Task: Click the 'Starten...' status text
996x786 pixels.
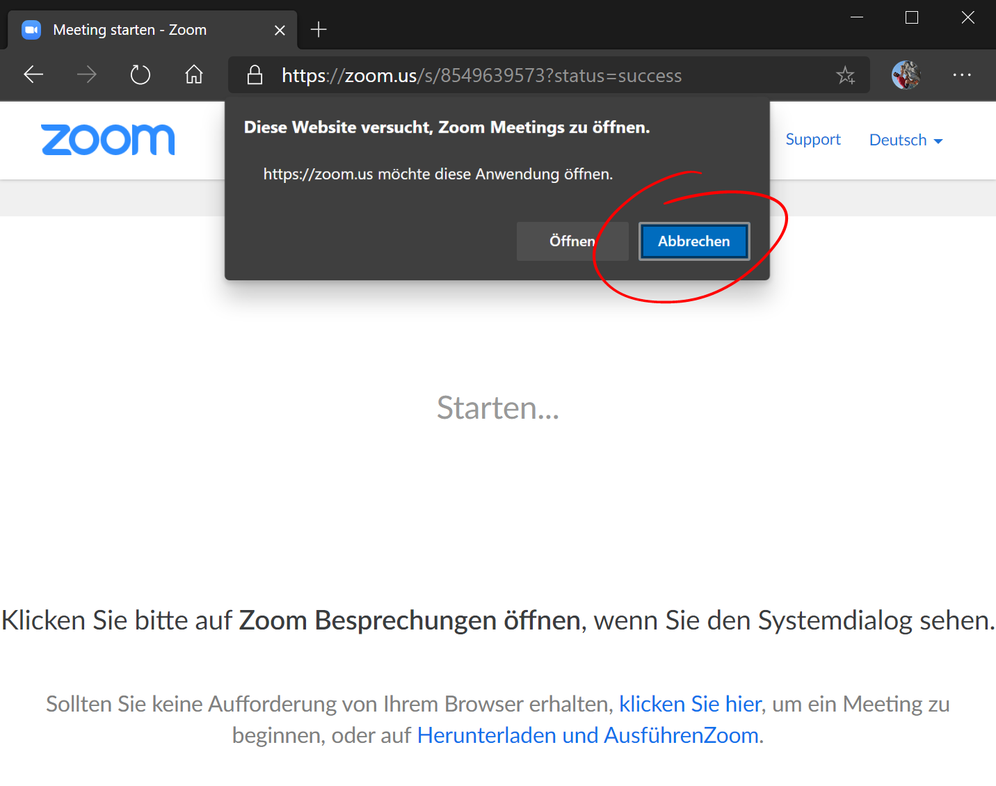Action: (498, 408)
